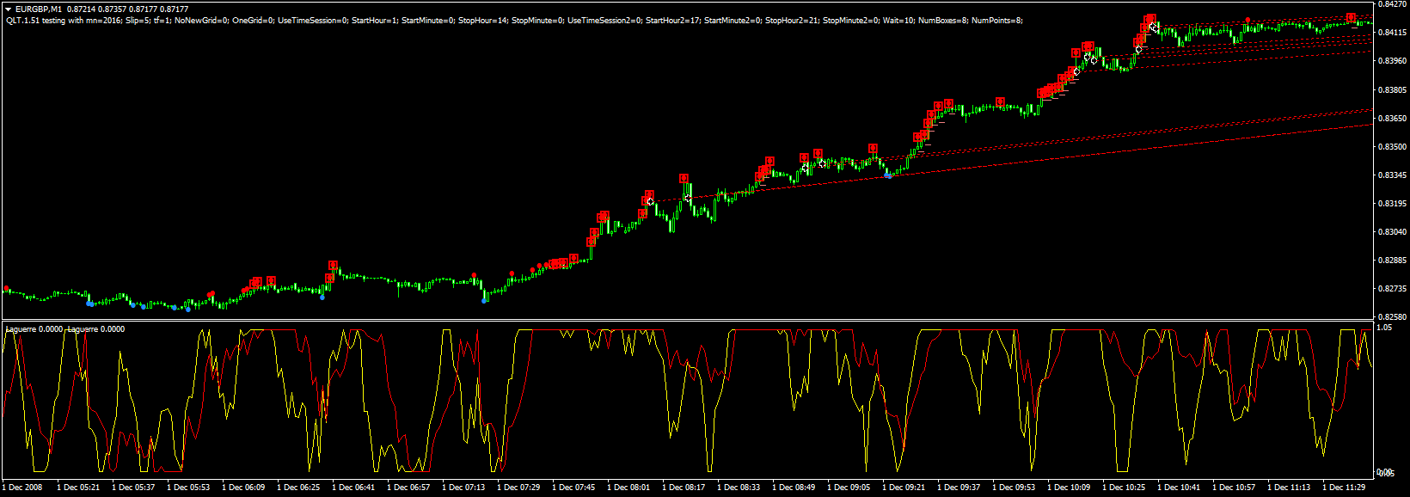Click the 1 Dec 05:37 time label
Image resolution: width=1410 pixels, height=497 pixels.
(x=133, y=488)
